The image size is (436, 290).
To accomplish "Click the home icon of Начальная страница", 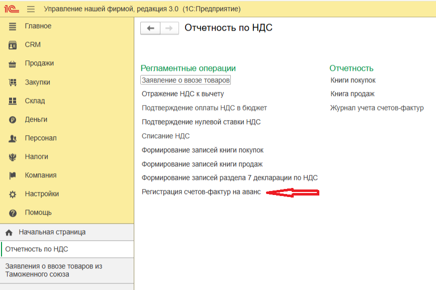I will tap(9, 233).
